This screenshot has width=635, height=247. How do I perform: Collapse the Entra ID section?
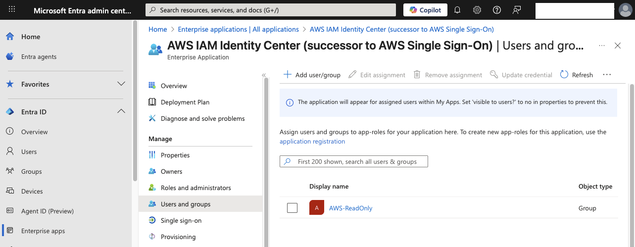[x=66, y=112]
